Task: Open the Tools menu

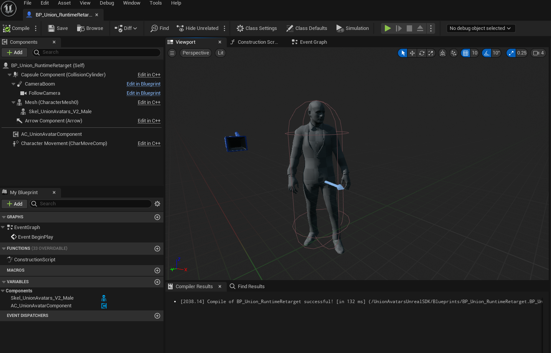Action: coord(156,3)
